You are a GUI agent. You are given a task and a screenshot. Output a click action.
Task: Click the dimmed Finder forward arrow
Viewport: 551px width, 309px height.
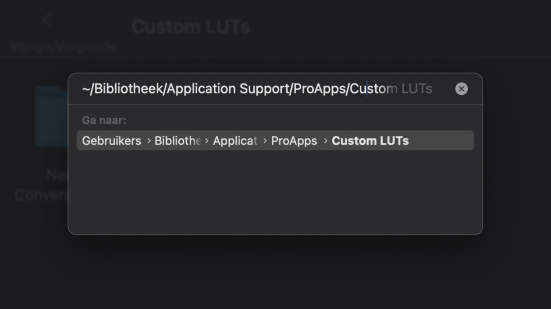tap(81, 19)
